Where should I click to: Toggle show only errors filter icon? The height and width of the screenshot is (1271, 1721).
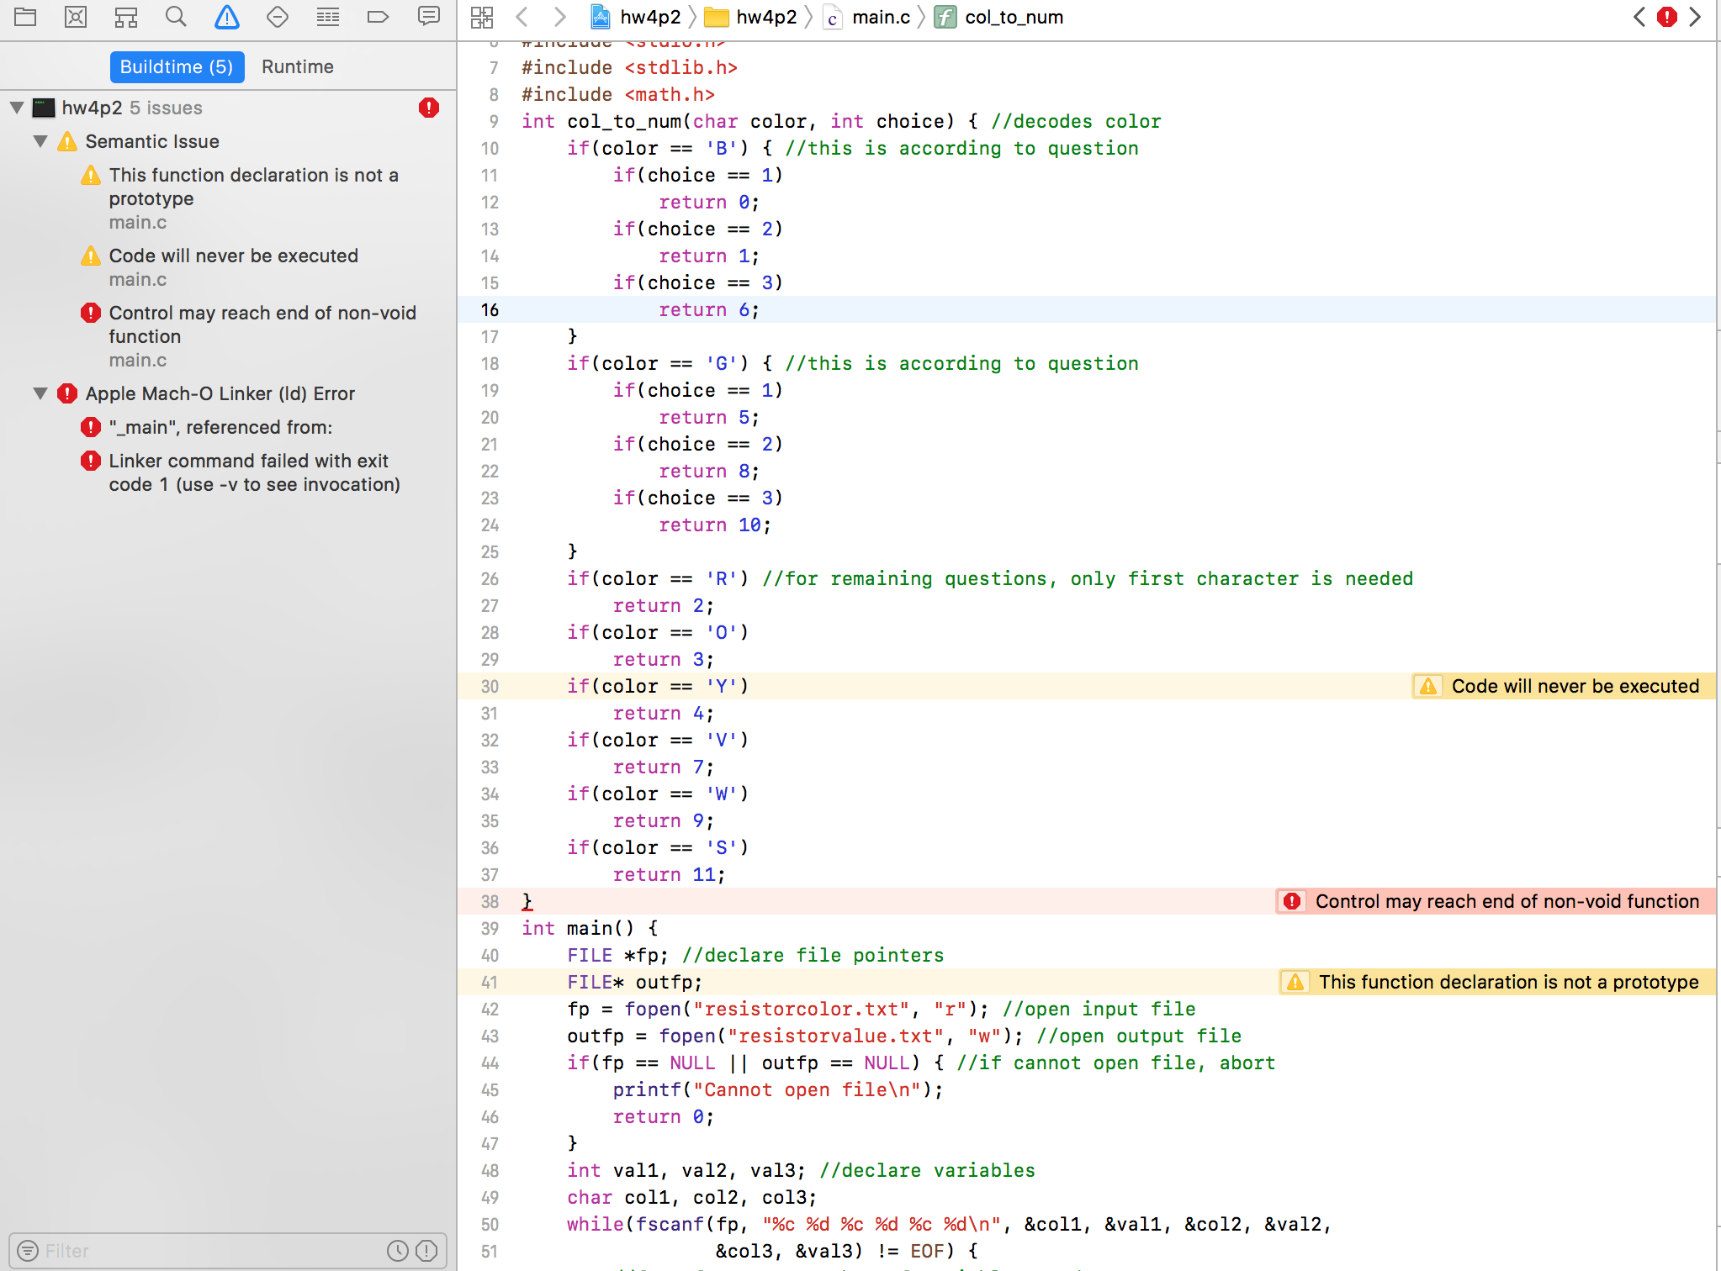coord(426,1251)
